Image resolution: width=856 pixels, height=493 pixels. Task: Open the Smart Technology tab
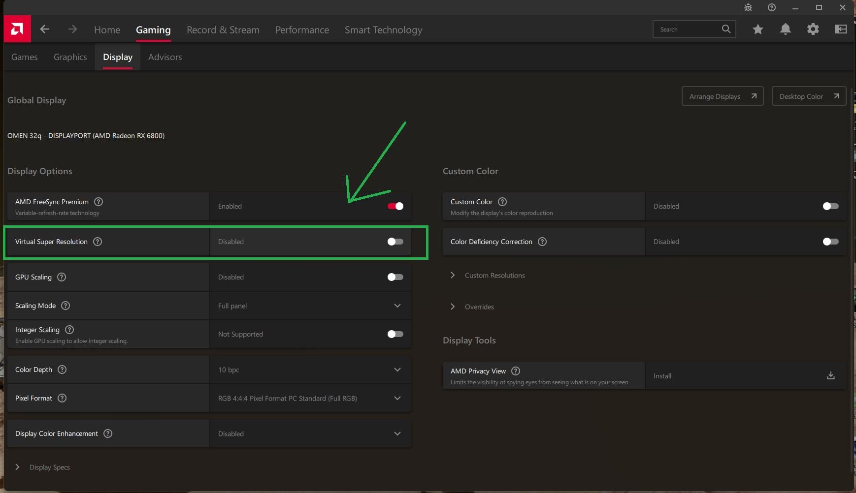(x=383, y=30)
